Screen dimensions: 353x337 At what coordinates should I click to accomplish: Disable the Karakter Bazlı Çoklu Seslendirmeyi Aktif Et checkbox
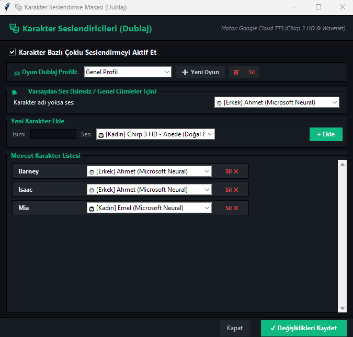coord(12,52)
